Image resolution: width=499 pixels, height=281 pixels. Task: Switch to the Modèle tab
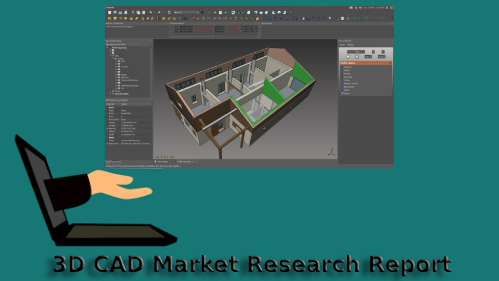click(342, 45)
